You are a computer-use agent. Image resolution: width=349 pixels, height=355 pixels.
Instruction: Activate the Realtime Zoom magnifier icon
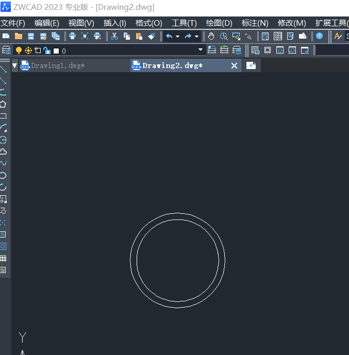(224, 36)
